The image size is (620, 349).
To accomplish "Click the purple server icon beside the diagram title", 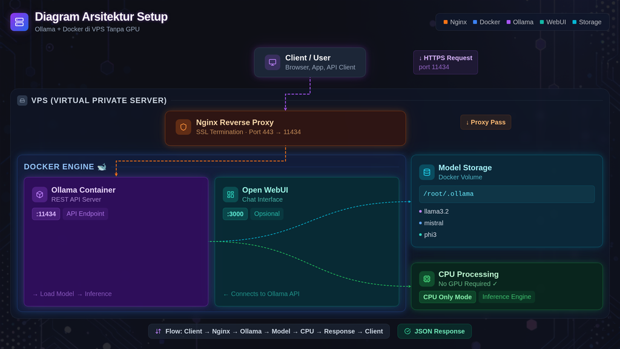I will pos(19,22).
